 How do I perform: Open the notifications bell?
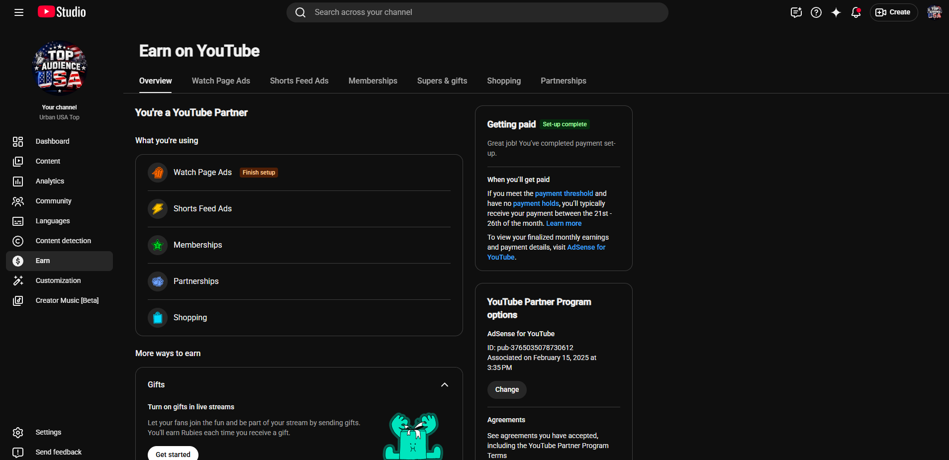856,12
